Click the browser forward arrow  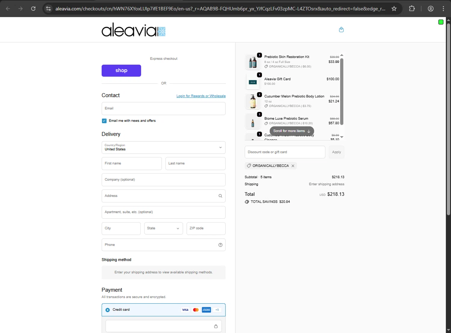[x=20, y=9]
